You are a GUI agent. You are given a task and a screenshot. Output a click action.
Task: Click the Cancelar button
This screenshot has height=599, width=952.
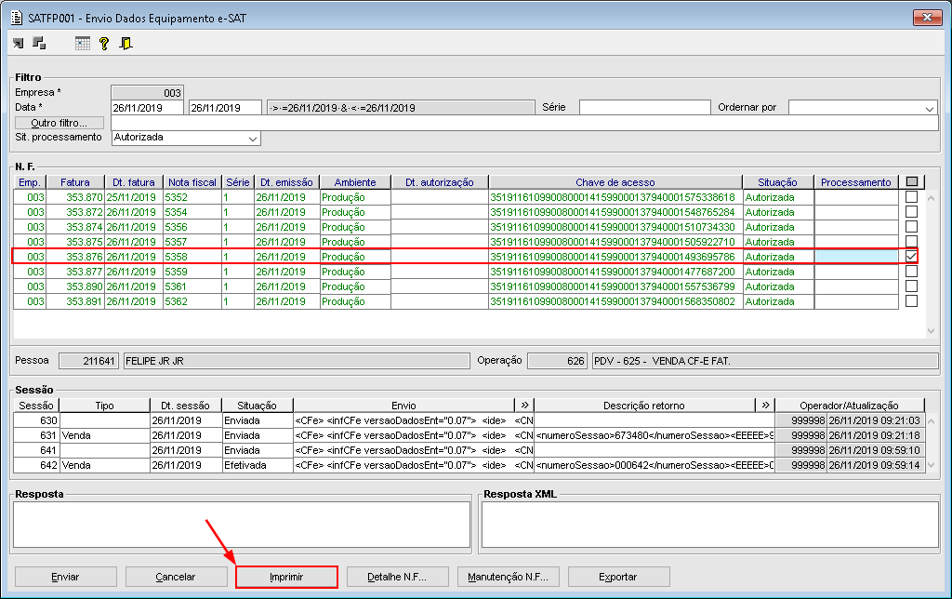pos(176,577)
